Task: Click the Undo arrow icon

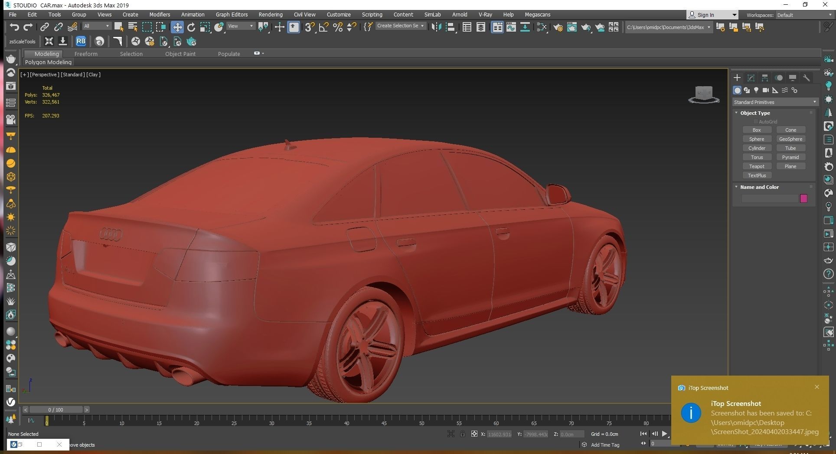Action: (x=14, y=27)
